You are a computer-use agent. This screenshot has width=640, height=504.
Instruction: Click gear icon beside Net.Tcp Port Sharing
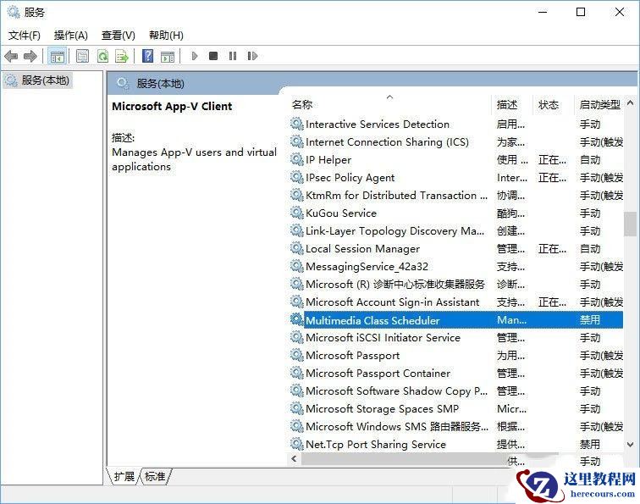tap(297, 444)
